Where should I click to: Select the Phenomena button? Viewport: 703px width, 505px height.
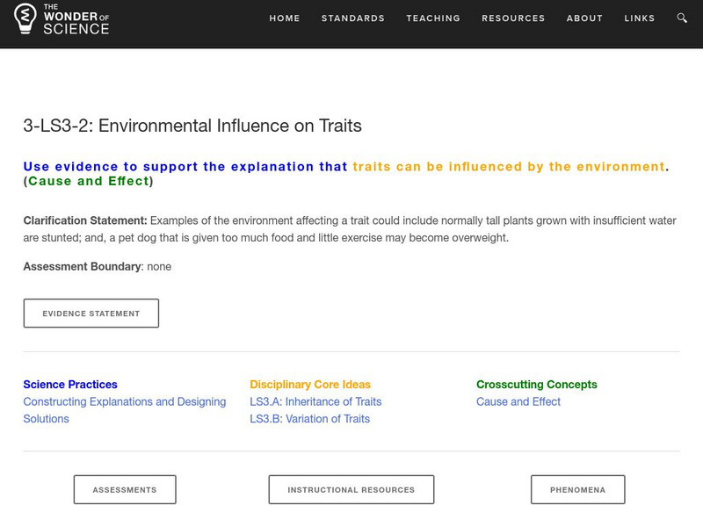pyautogui.click(x=578, y=490)
